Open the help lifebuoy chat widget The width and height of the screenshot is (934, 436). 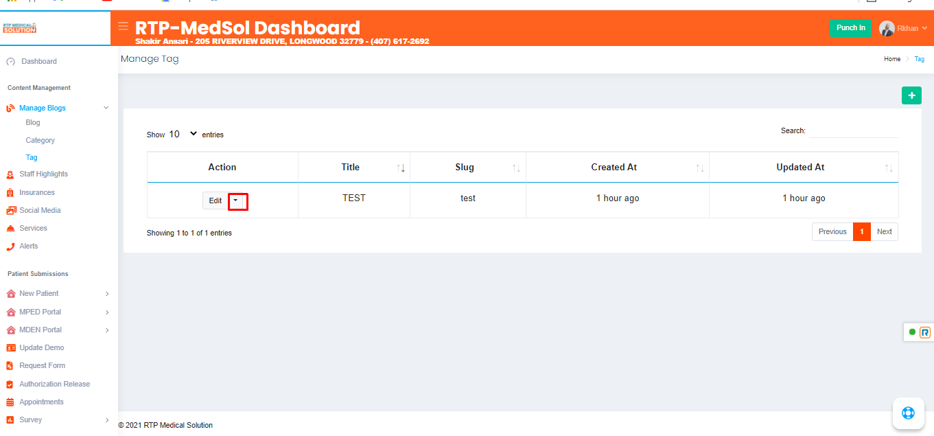pos(909,413)
